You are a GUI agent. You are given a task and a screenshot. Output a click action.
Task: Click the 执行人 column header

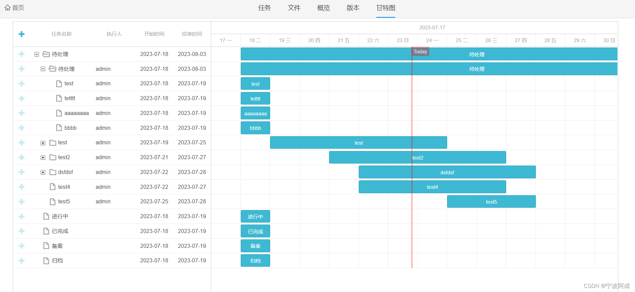[x=114, y=34]
